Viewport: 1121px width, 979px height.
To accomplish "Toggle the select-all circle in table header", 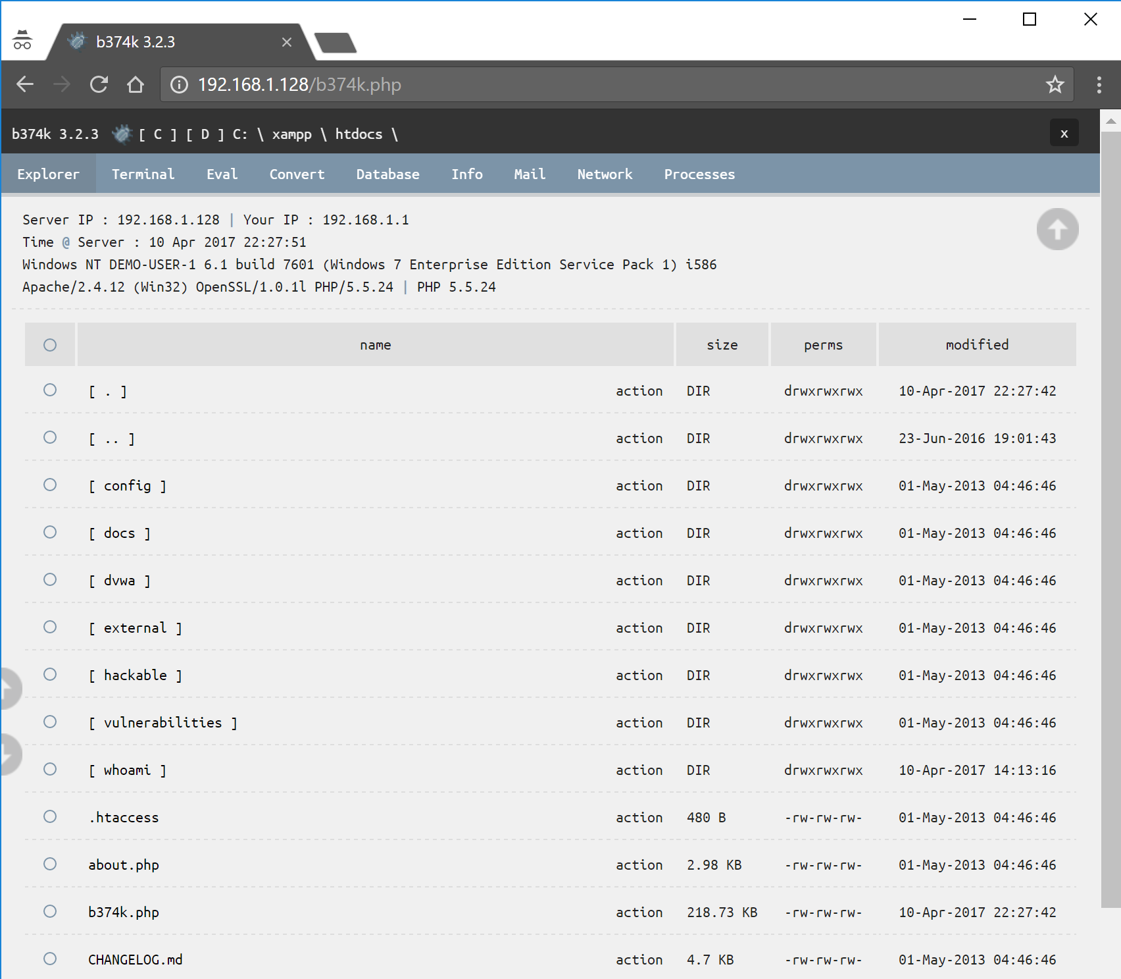I will tap(49, 344).
